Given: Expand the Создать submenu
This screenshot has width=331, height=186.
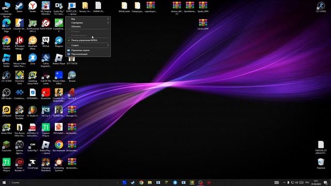Looking at the screenshot, I should click(x=88, y=45).
